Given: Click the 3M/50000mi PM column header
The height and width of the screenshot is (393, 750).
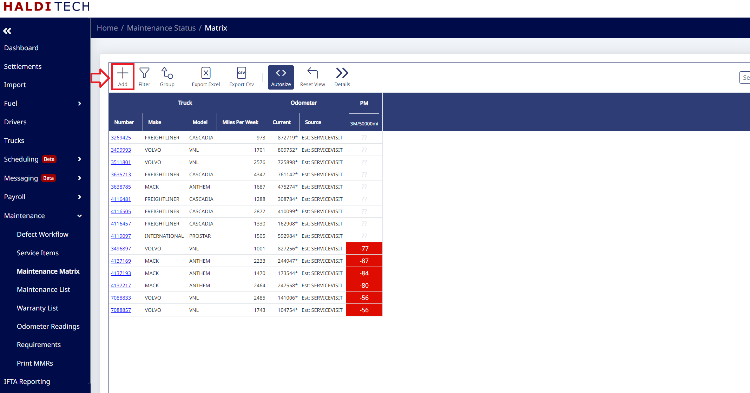Looking at the screenshot, I should tap(364, 124).
